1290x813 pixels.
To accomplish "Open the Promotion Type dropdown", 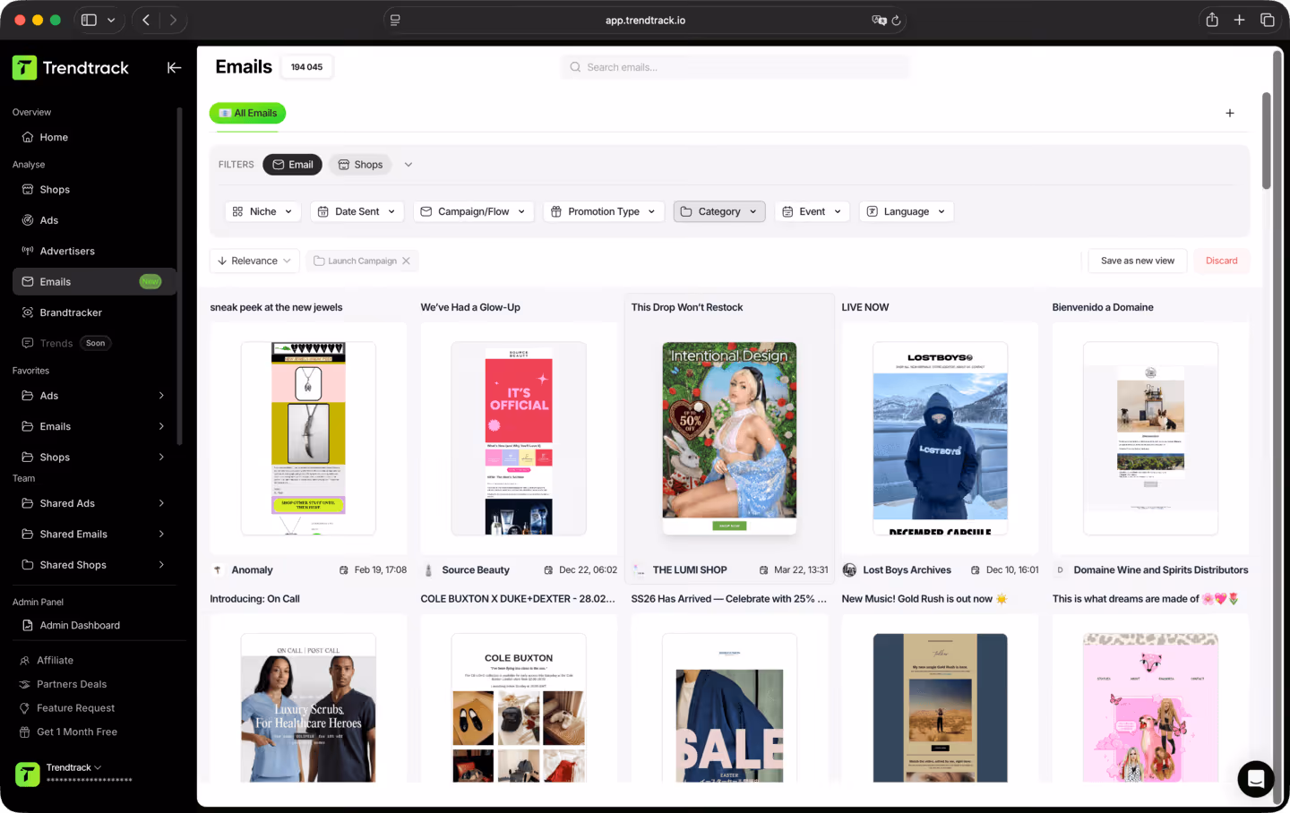I will pyautogui.click(x=604, y=211).
